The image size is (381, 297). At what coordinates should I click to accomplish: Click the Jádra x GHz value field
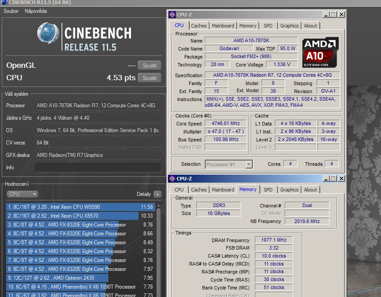tap(98, 118)
